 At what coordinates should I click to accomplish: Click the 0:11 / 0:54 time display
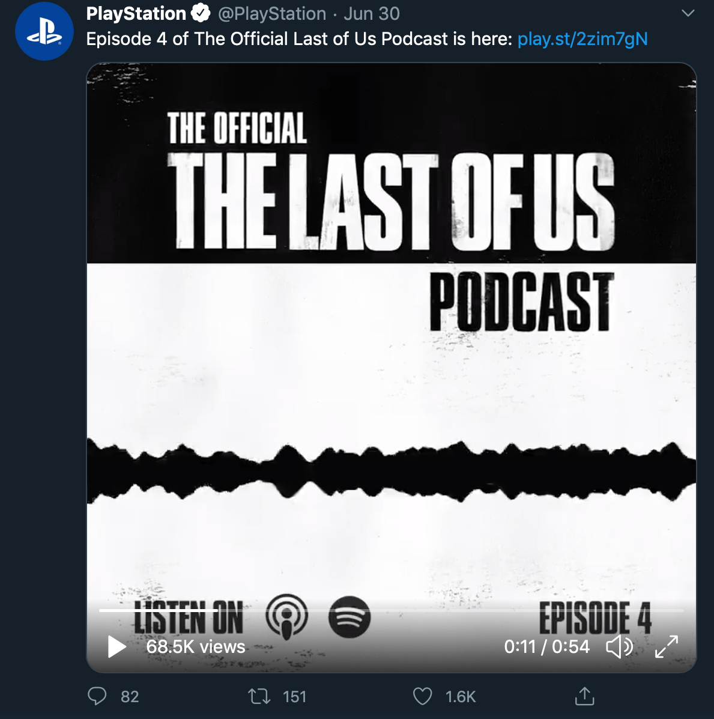[x=546, y=647]
